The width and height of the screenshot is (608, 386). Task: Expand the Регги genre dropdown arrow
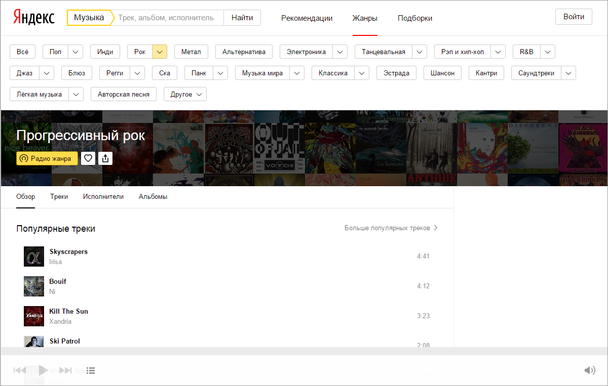tap(137, 73)
